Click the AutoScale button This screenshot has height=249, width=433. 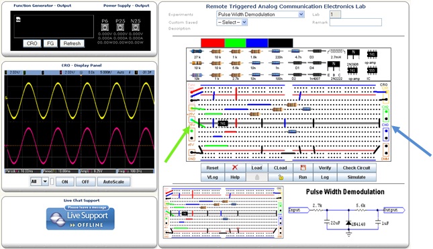(x=113, y=182)
